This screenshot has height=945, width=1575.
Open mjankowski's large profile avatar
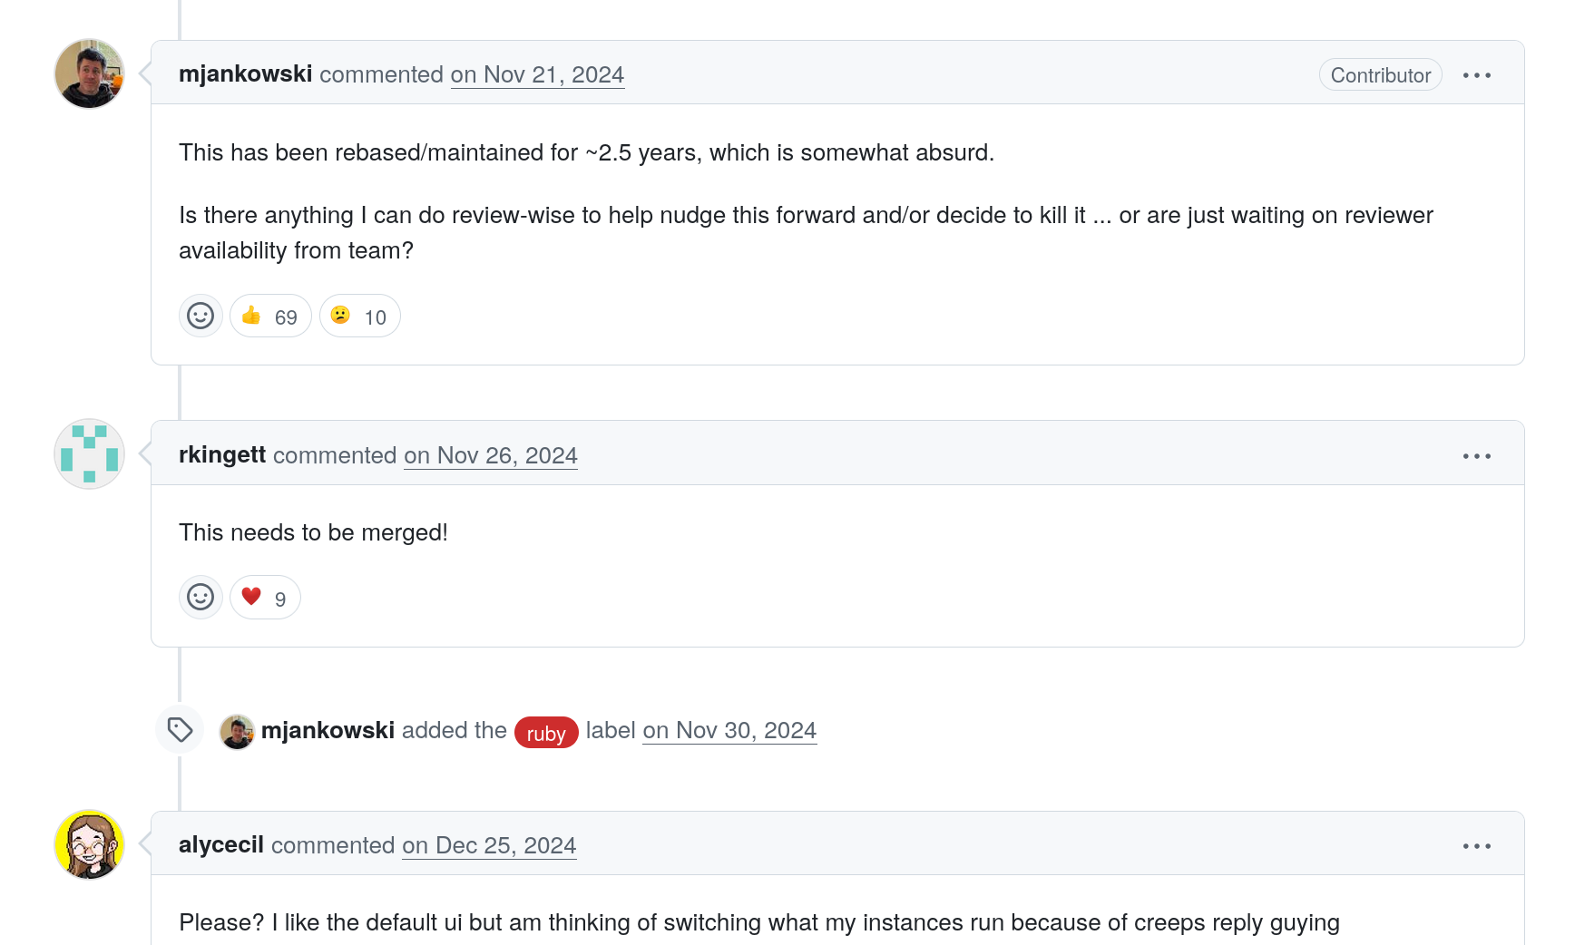coord(89,73)
